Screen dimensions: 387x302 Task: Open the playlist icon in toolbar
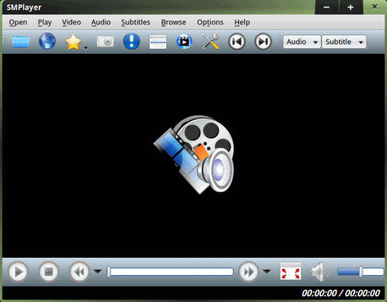pos(158,41)
